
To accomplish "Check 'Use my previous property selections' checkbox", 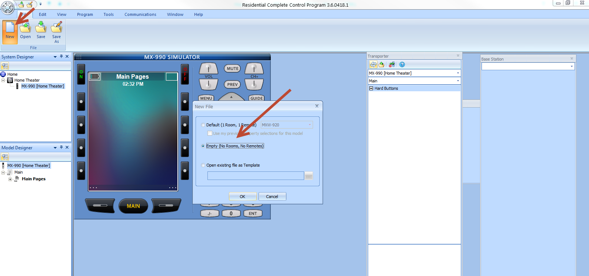I will (210, 133).
